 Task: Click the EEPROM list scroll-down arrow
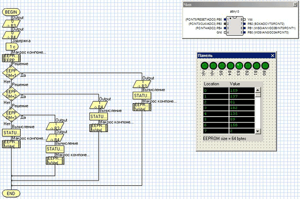click(x=258, y=131)
